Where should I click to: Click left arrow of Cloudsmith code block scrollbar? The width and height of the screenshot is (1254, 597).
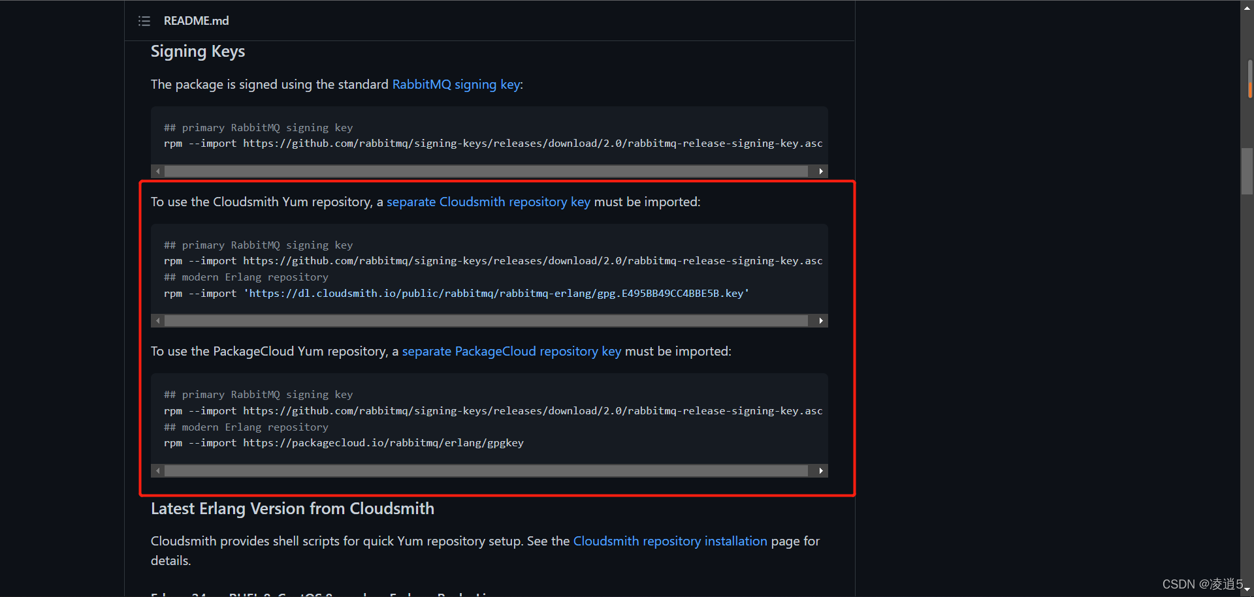(158, 320)
